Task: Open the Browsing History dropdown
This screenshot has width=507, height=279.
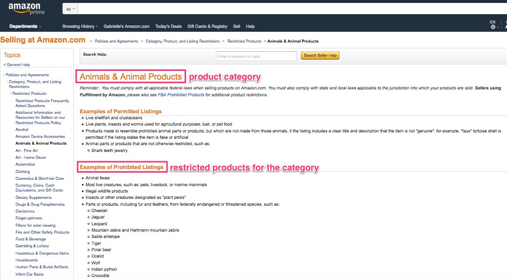Action: click(x=80, y=26)
